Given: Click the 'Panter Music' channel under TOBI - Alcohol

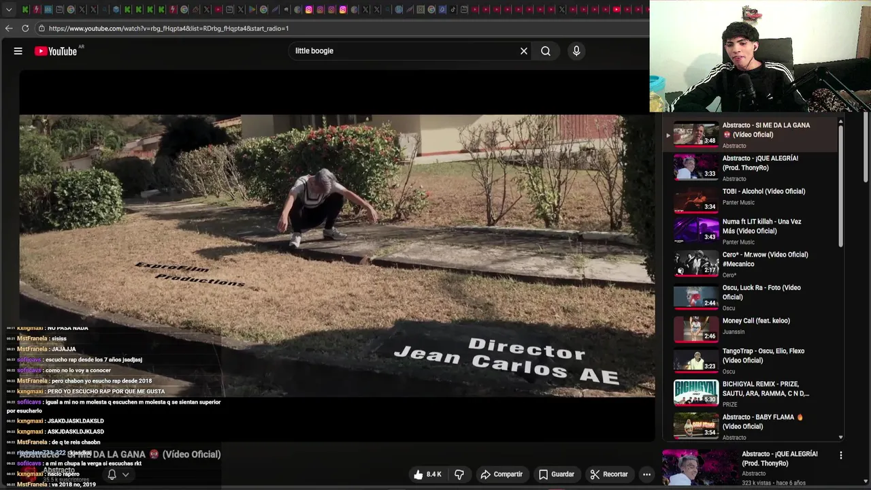Looking at the screenshot, I should pos(738,203).
